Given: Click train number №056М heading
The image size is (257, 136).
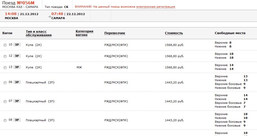Looking at the screenshot, I should (26, 3).
